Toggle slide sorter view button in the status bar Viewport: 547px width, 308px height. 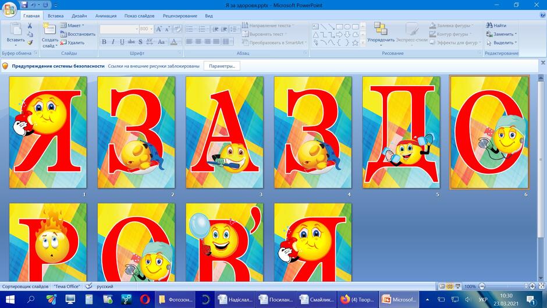[450, 286]
